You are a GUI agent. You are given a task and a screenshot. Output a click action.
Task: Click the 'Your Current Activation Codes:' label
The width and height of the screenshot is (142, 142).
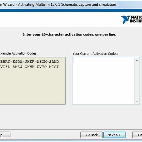(x=95, y=54)
